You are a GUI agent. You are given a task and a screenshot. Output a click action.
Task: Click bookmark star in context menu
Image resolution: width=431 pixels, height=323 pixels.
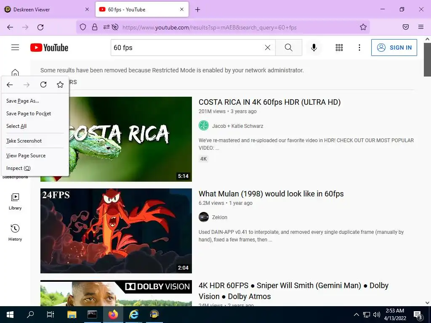(60, 85)
